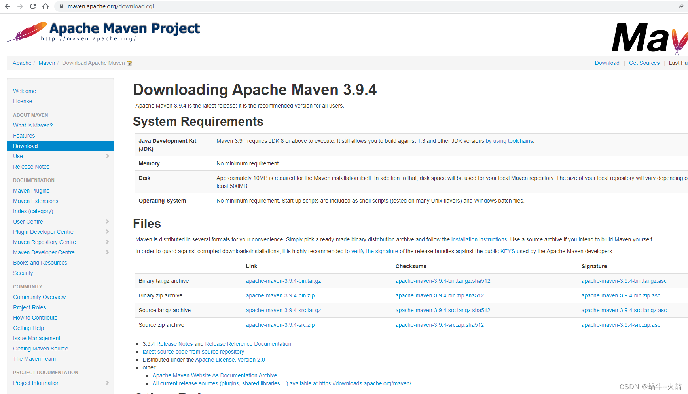Open the Security sidebar link
Screen dimensions: 688x394
tap(23, 273)
